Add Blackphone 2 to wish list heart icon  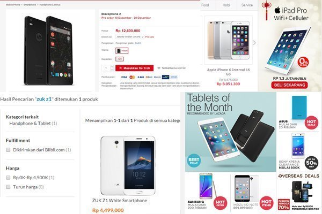click(159, 68)
